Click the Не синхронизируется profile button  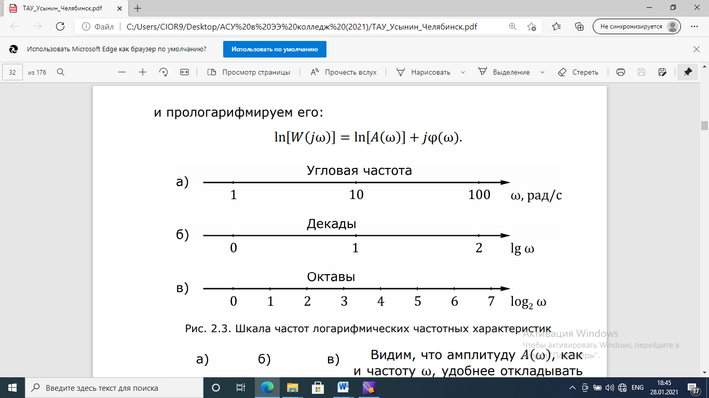(637, 26)
